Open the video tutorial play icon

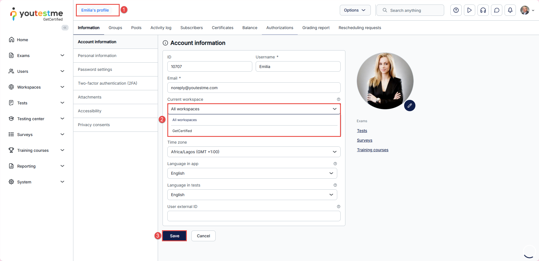(469, 10)
